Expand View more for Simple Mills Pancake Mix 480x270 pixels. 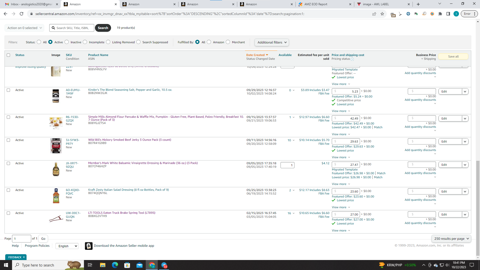tap(341, 134)
